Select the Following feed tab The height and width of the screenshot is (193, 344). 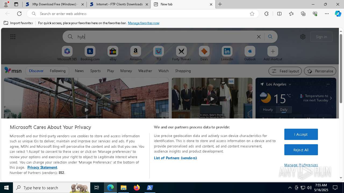pos(58,71)
